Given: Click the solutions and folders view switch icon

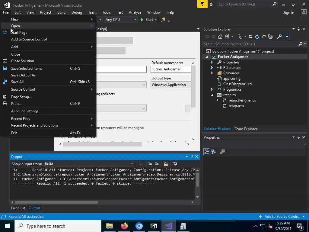Looking at the screenshot, I should tap(227, 37).
